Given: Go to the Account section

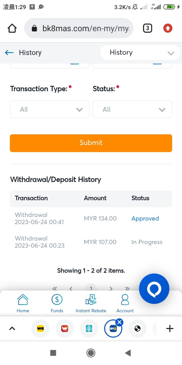Looking at the screenshot, I should (x=125, y=303).
